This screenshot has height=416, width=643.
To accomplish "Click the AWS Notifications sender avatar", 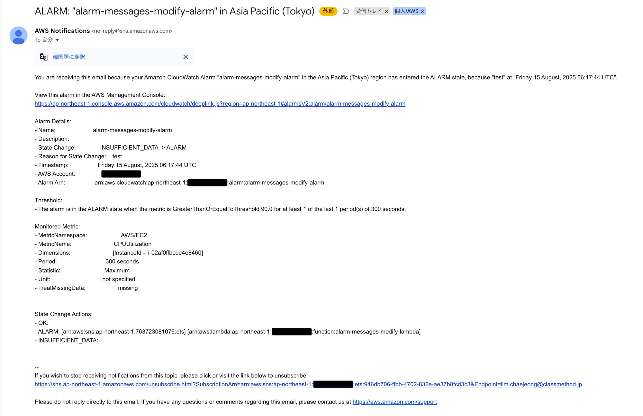I will pyautogui.click(x=18, y=35).
